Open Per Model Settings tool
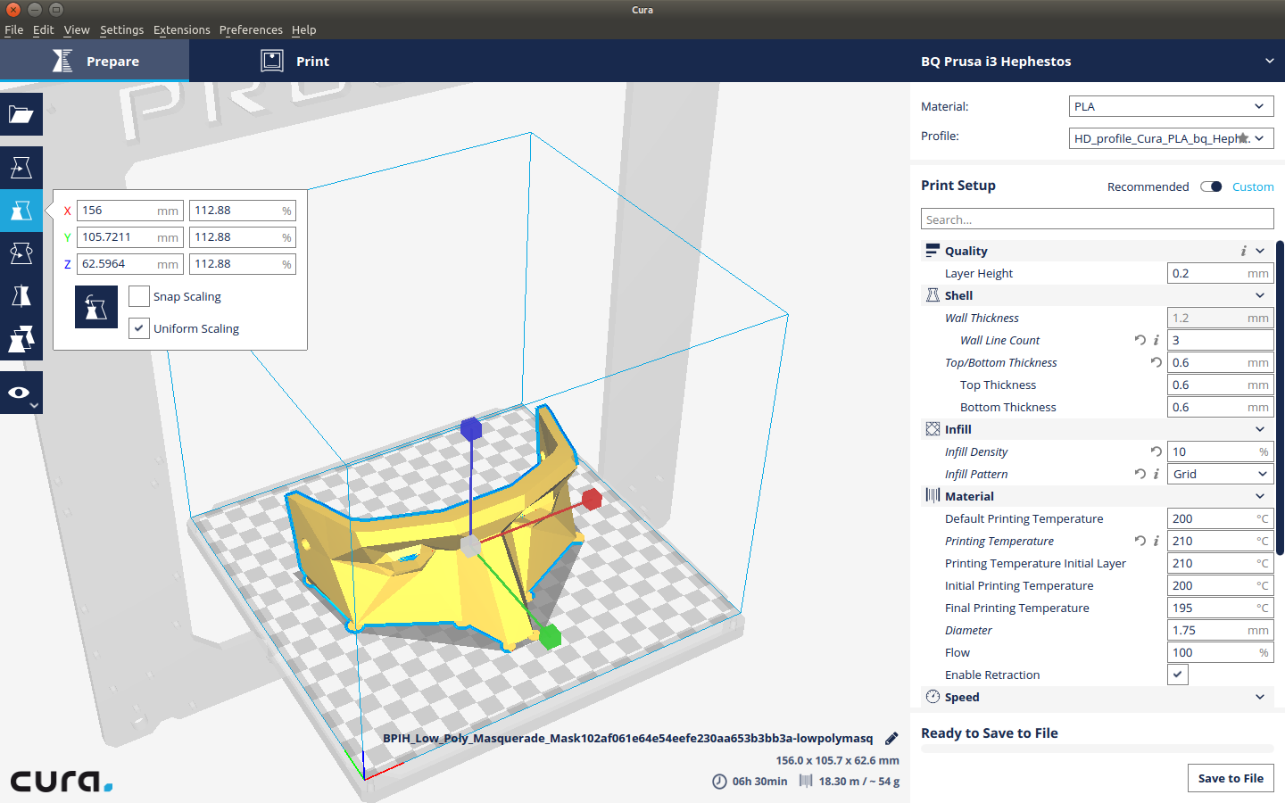This screenshot has height=803, width=1285. (x=21, y=339)
